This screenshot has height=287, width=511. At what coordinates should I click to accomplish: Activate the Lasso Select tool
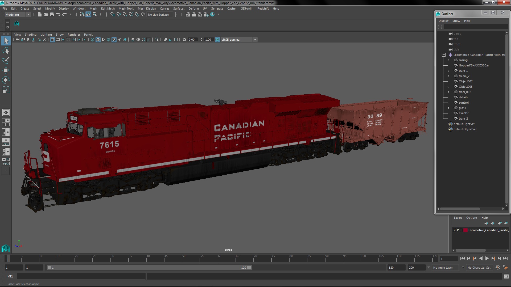tap(6, 50)
